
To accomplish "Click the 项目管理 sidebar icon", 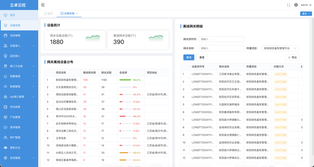I will (x=5, y=35).
